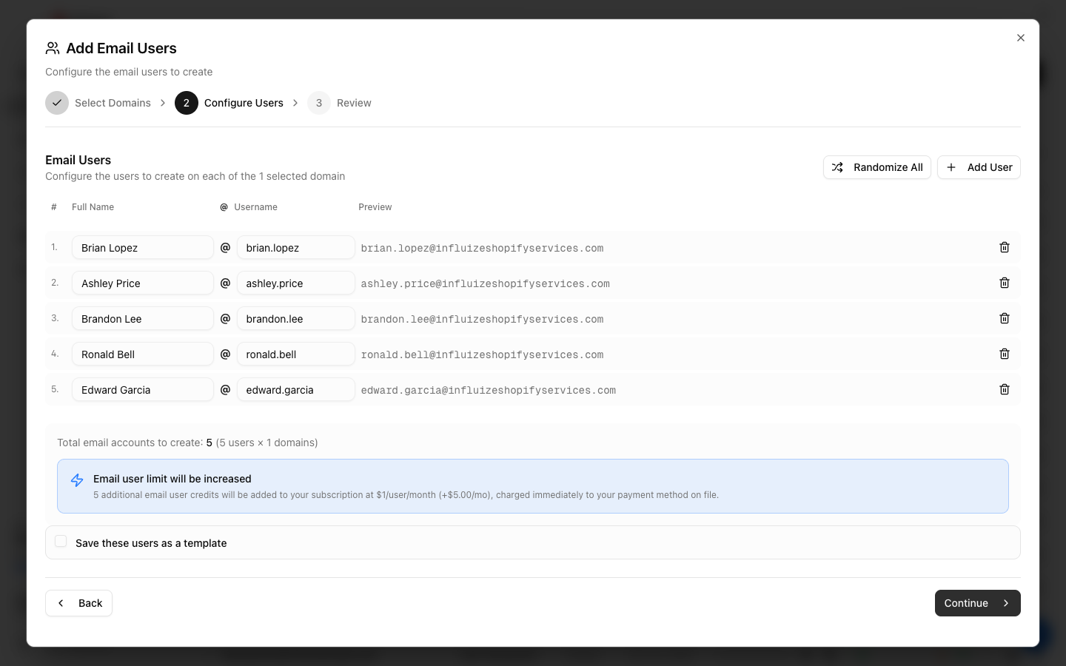
Task: Click preview edward.garcia@influizeshopifyservices.com
Action: [x=488, y=390]
